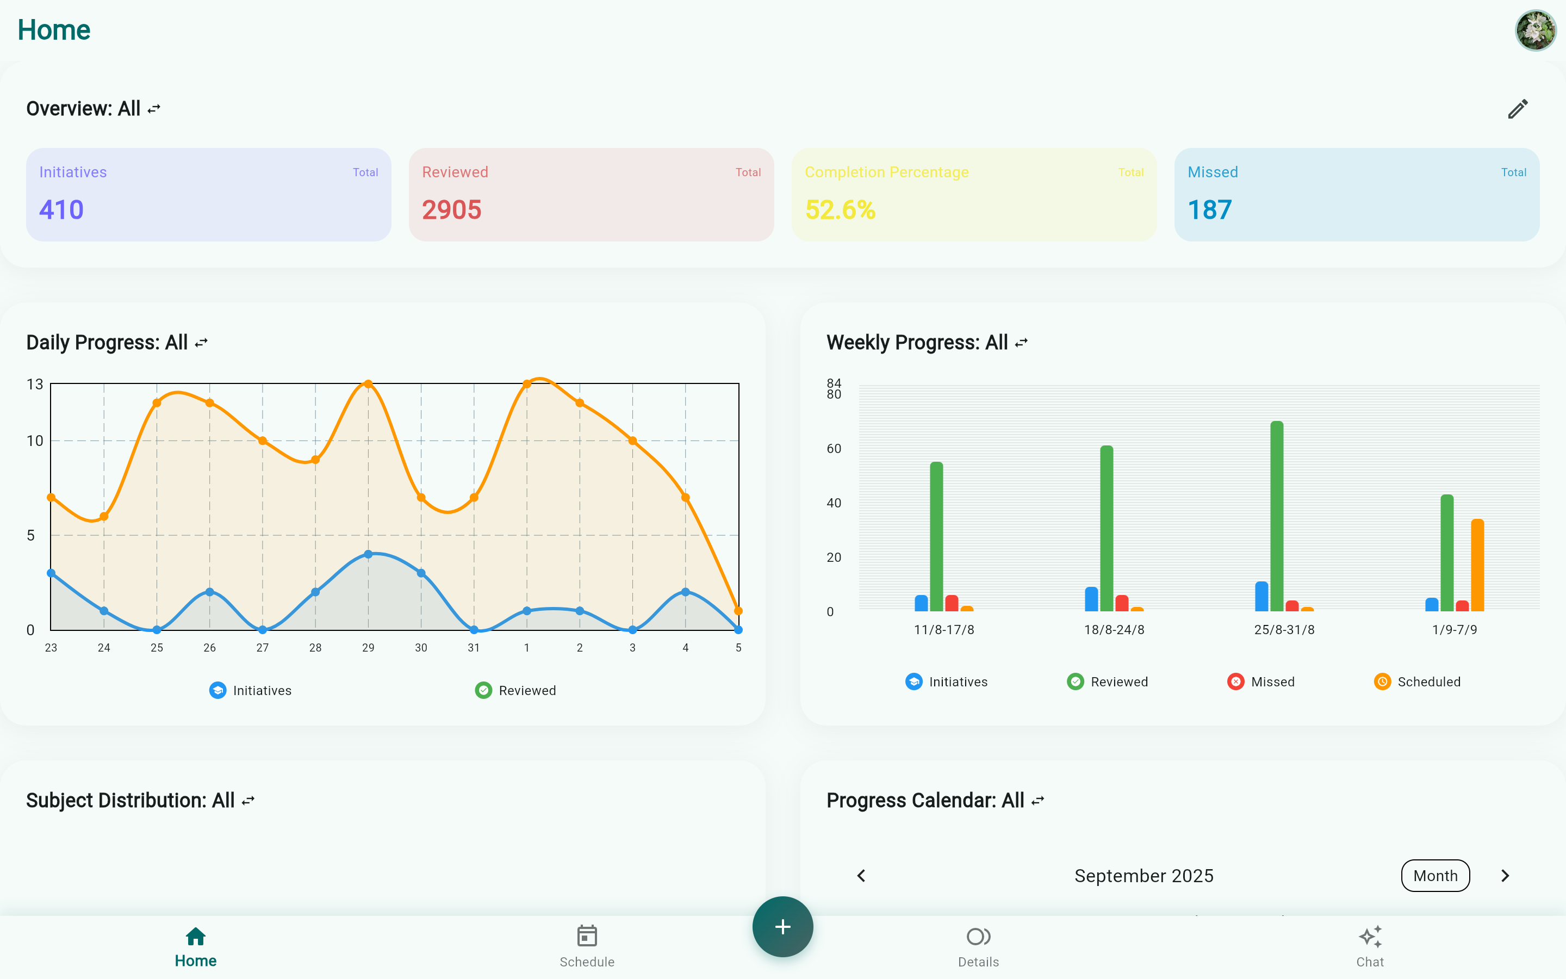Click the Subject Distribution: All heading
This screenshot has height=979, width=1566.
pos(130,801)
